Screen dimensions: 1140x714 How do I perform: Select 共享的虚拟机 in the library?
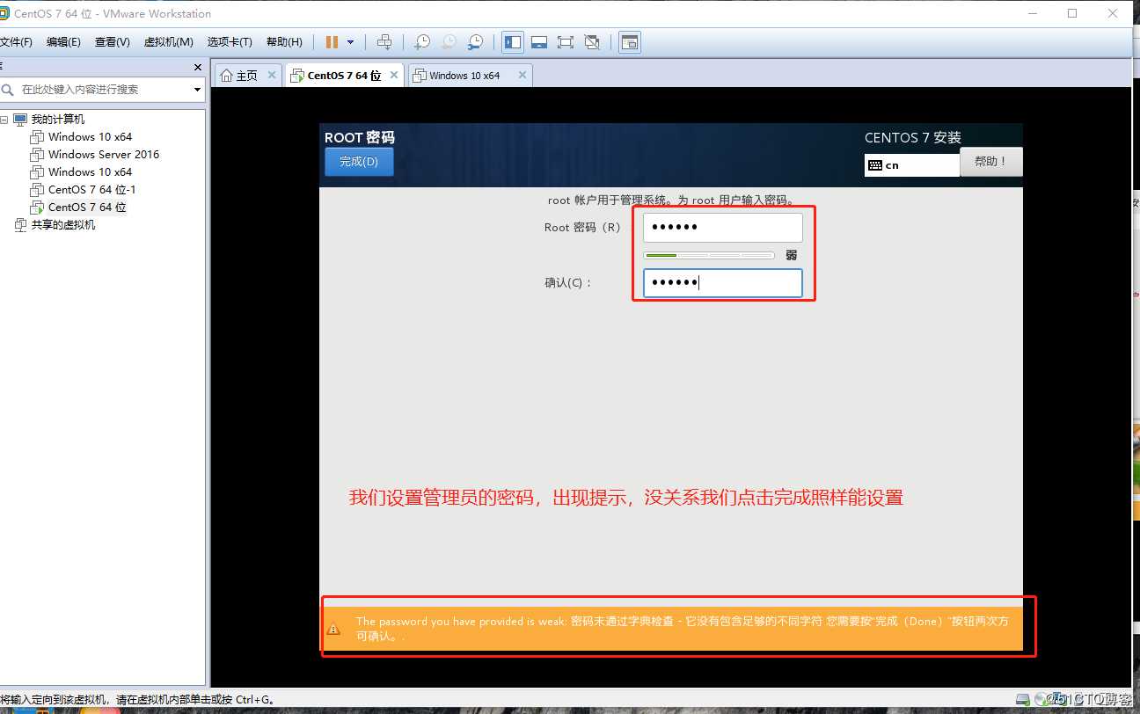click(63, 225)
